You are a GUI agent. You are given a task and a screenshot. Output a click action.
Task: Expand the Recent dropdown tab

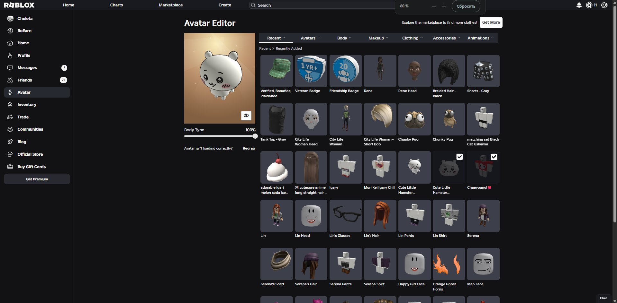pyautogui.click(x=276, y=38)
